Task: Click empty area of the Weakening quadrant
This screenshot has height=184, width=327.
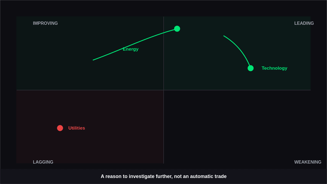Action: coord(237,127)
